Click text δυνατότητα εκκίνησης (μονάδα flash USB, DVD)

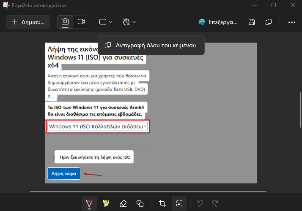[96, 89]
